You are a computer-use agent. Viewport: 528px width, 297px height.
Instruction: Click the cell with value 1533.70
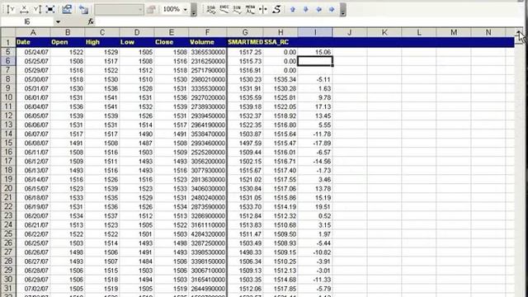click(245, 207)
